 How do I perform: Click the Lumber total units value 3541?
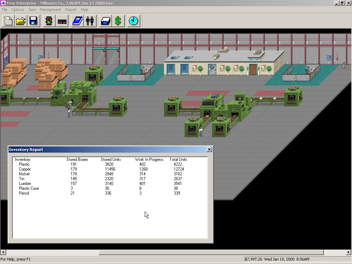coord(178,184)
